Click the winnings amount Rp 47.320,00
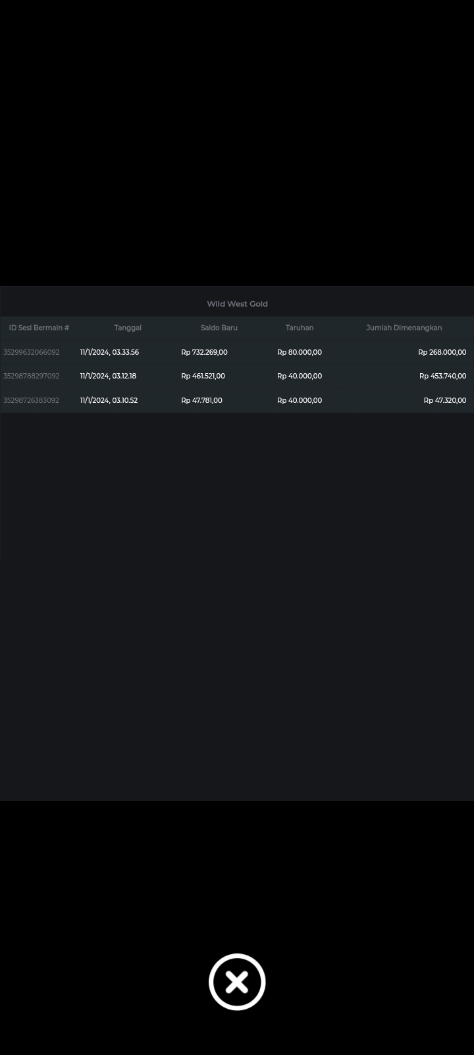Viewport: 474px width, 1055px height. tap(444, 400)
